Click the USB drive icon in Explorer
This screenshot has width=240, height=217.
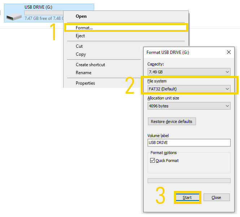pyautogui.click(x=14, y=15)
